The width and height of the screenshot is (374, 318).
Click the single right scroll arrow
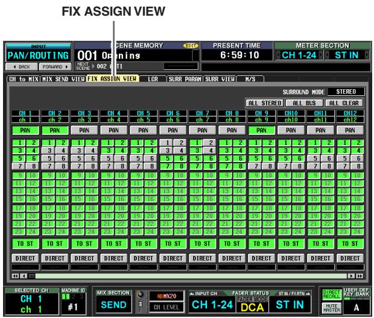pyautogui.click(x=351, y=276)
